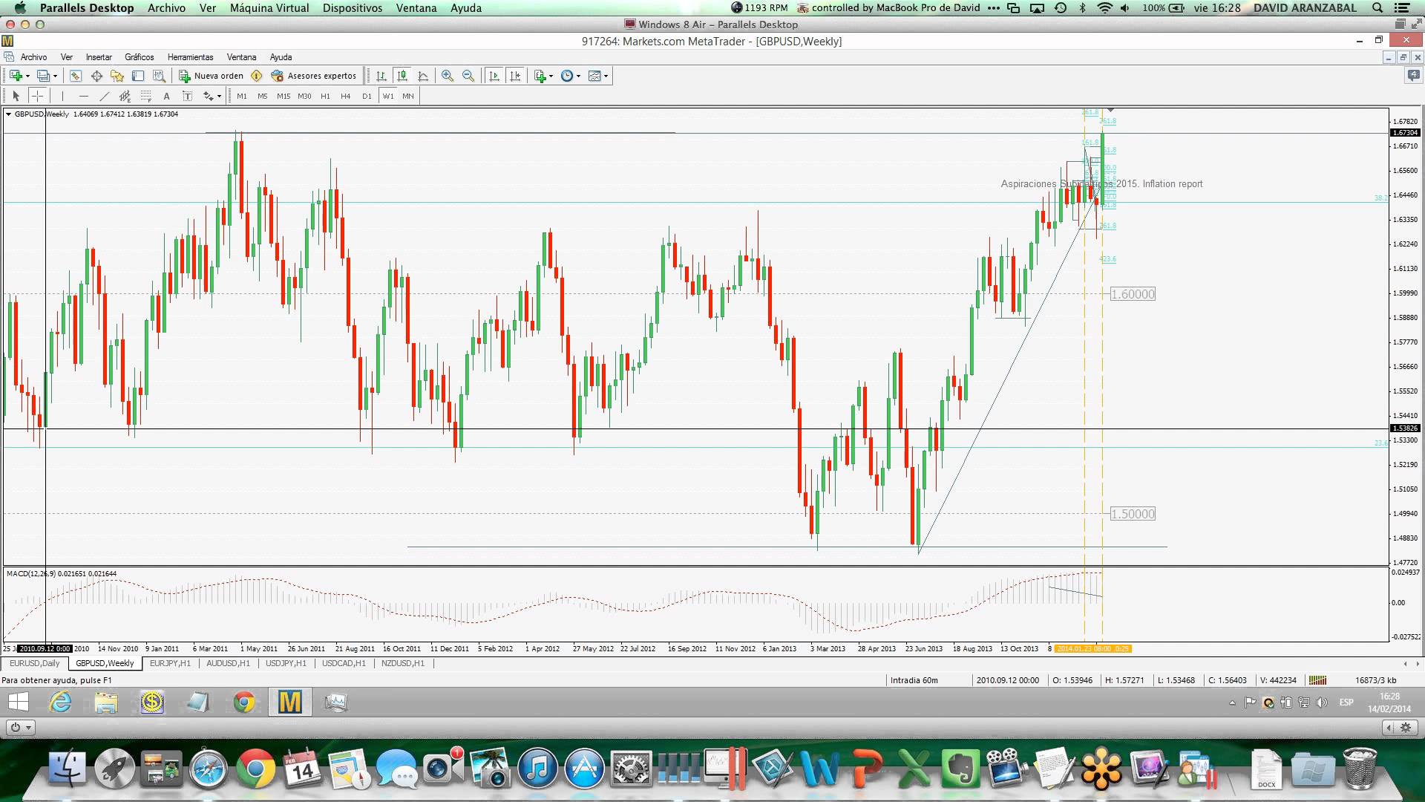This screenshot has width=1425, height=802.
Task: Select the crosshair cursor tool
Action: coord(37,96)
